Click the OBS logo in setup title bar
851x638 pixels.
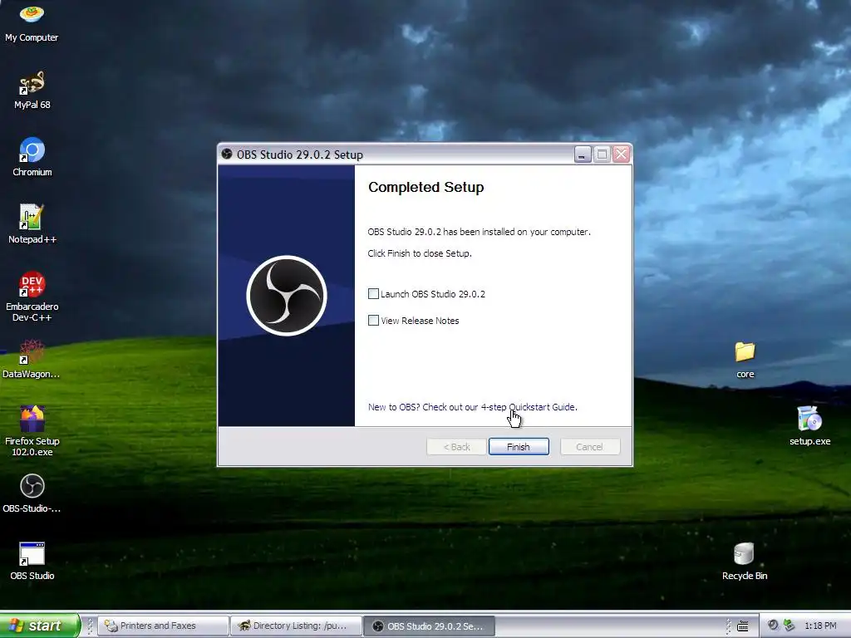click(x=227, y=154)
